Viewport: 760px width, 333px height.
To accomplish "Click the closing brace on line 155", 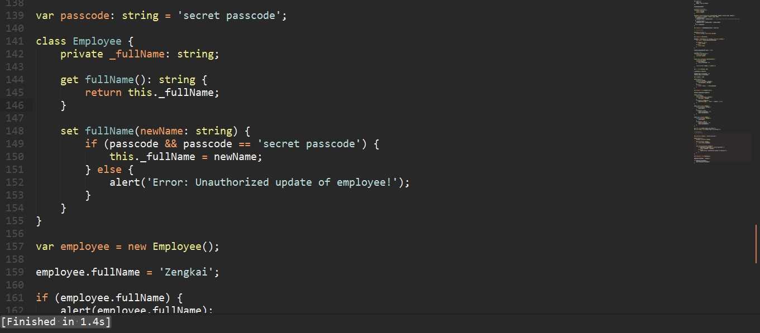I will (39, 221).
